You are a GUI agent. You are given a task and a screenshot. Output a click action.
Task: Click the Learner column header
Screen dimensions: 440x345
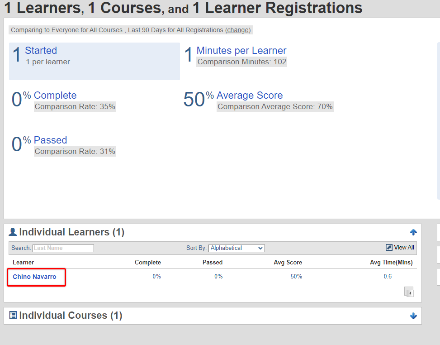point(24,263)
